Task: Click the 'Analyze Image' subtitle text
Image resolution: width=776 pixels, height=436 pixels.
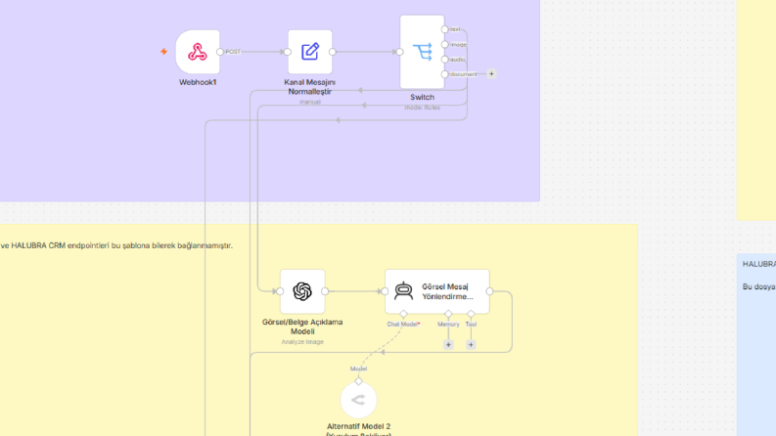Action: [302, 341]
